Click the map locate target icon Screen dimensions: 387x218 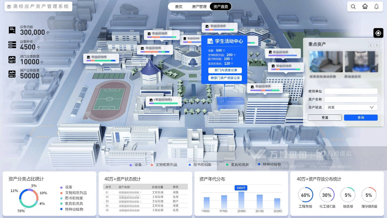point(378,33)
